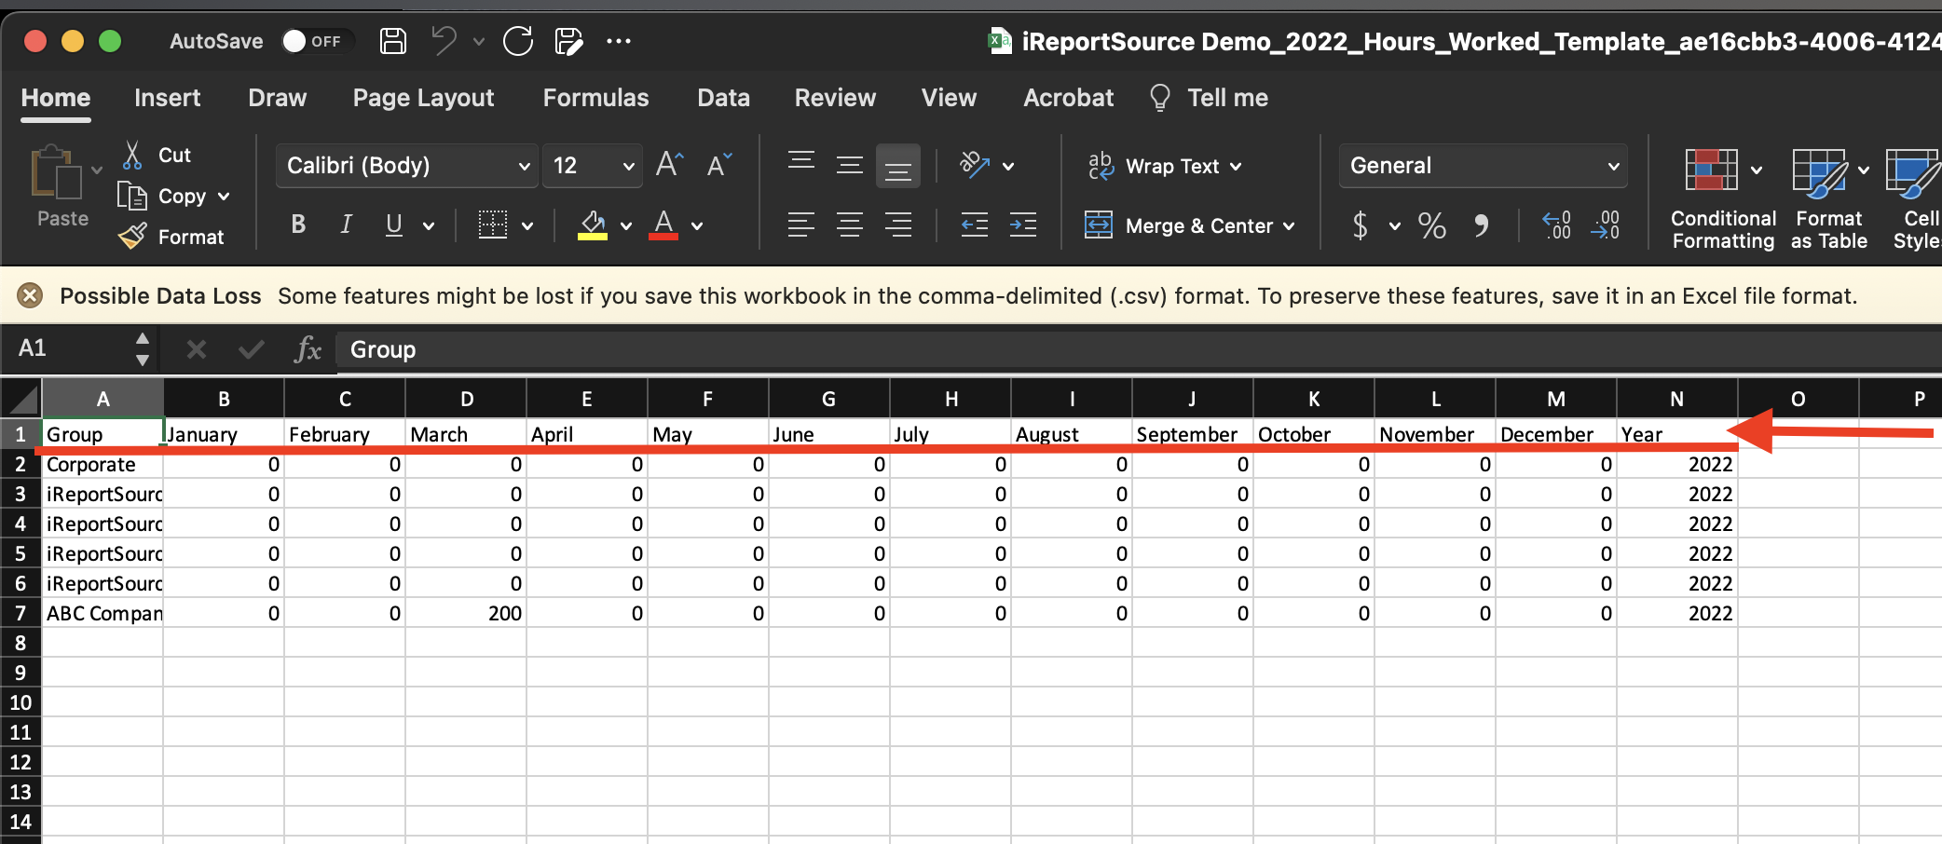
Task: Click the increase decimal icon
Action: [x=1556, y=225]
